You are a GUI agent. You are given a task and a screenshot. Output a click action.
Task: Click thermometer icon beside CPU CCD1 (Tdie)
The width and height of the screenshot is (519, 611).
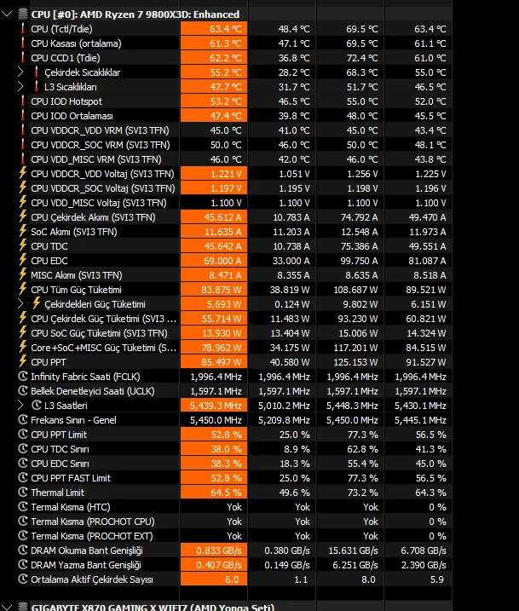23,57
